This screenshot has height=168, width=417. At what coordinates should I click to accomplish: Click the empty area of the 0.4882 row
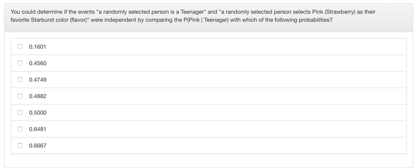(244, 96)
